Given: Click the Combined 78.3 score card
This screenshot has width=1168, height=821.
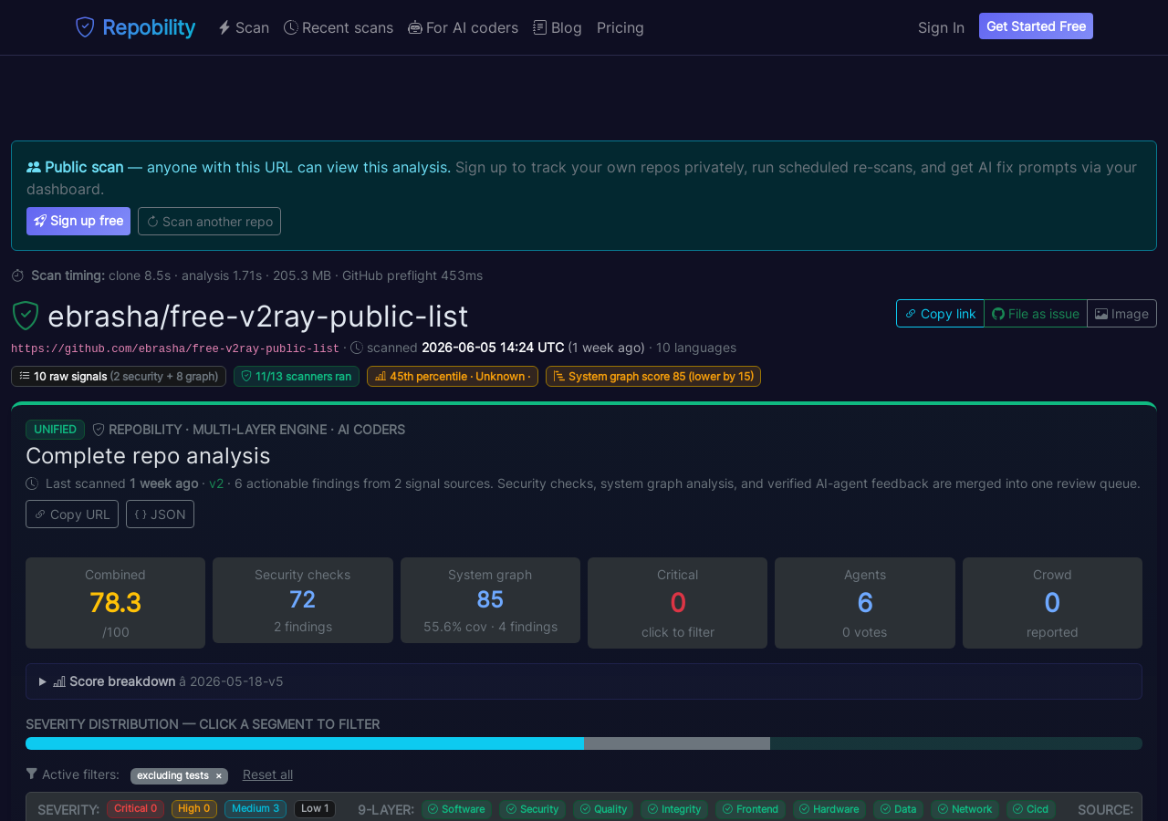Looking at the screenshot, I should click(115, 603).
